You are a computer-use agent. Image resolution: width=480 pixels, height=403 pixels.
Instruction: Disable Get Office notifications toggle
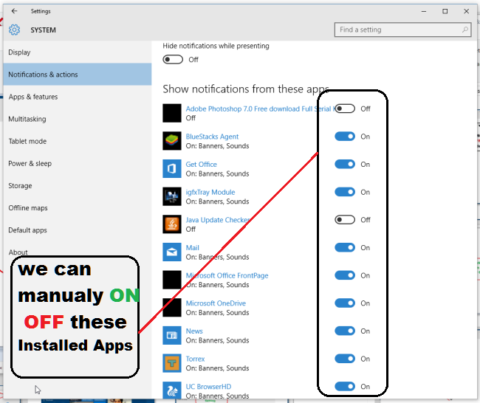click(345, 165)
